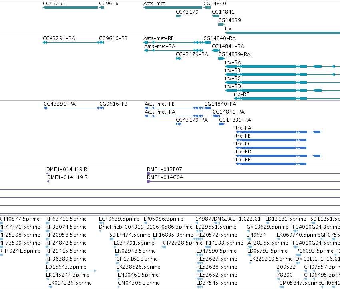The image size is (340, 289).
Task: Click the Aats-met-PA protein label
Action: (160, 112)
